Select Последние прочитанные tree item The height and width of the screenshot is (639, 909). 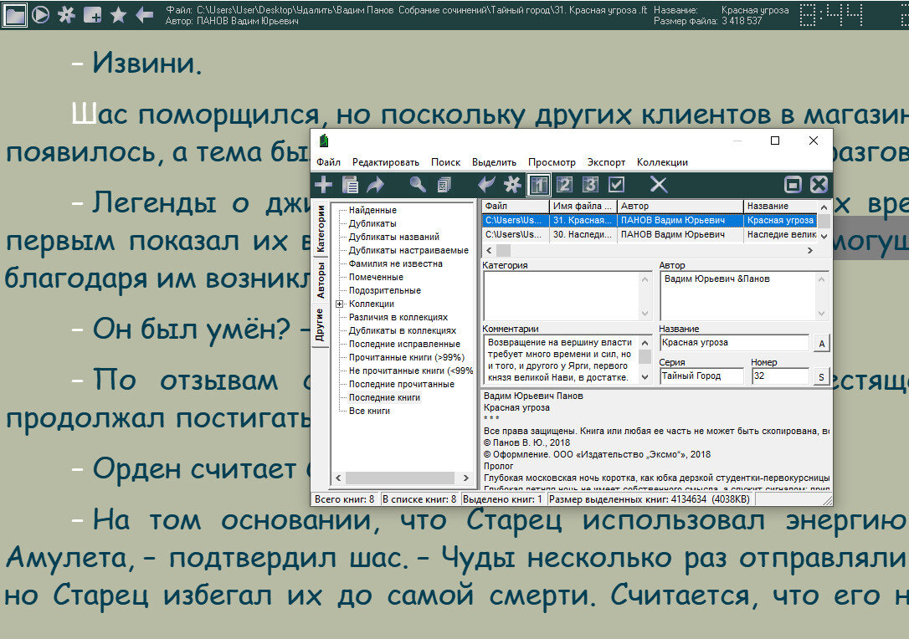pos(402,384)
